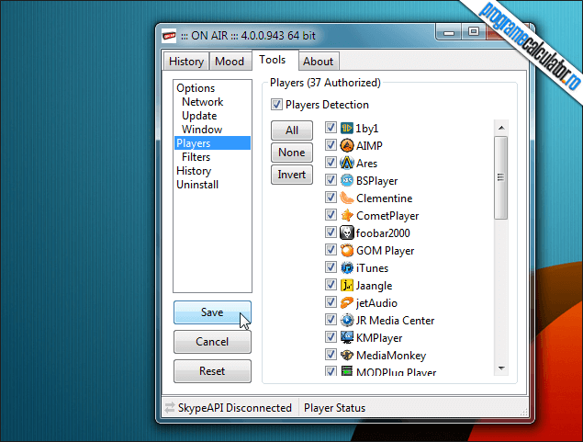Click the GOM Player icon
The height and width of the screenshot is (442, 583).
[x=346, y=250]
